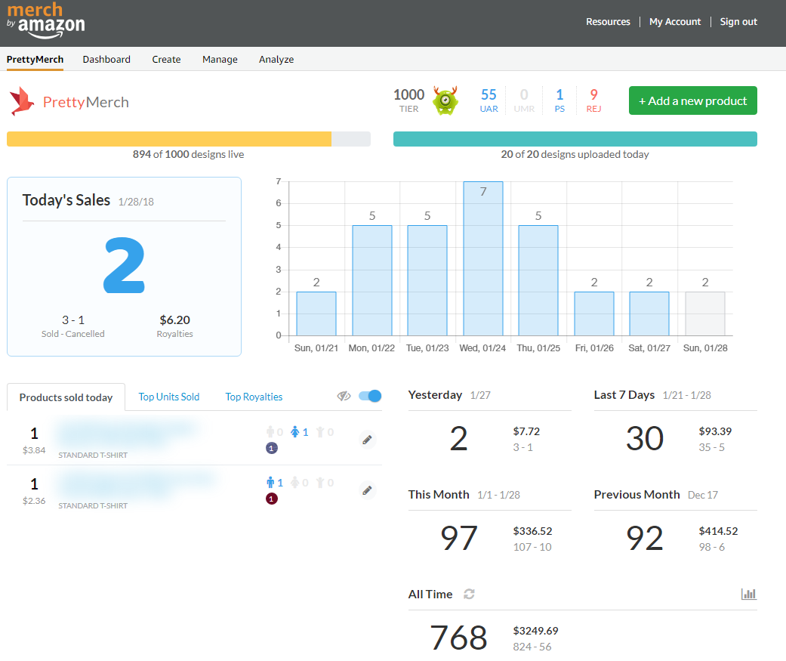The width and height of the screenshot is (786, 661).
Task: Click the PrettyMerch bird logo
Action: [x=22, y=101]
